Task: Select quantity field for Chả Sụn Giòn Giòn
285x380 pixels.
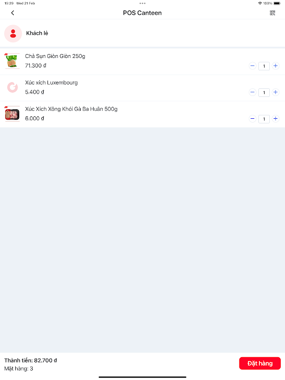Action: click(x=264, y=66)
